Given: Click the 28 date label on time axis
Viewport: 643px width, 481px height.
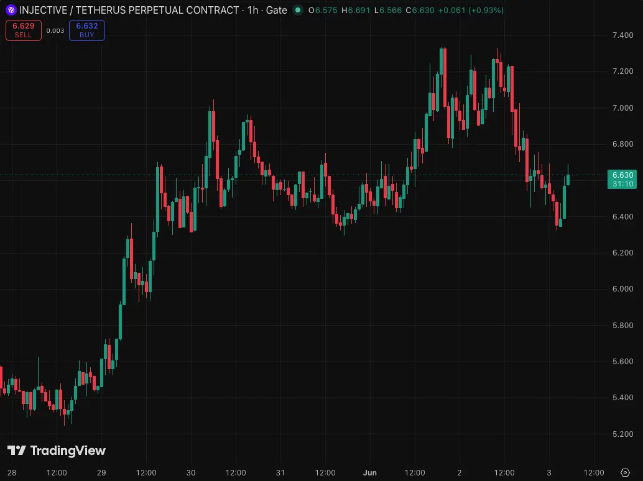Looking at the screenshot, I should click(x=12, y=472).
